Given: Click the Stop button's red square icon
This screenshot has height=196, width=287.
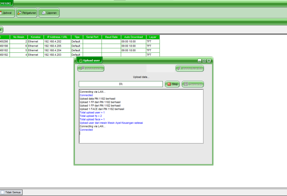Looking at the screenshot, I should 169,84.
